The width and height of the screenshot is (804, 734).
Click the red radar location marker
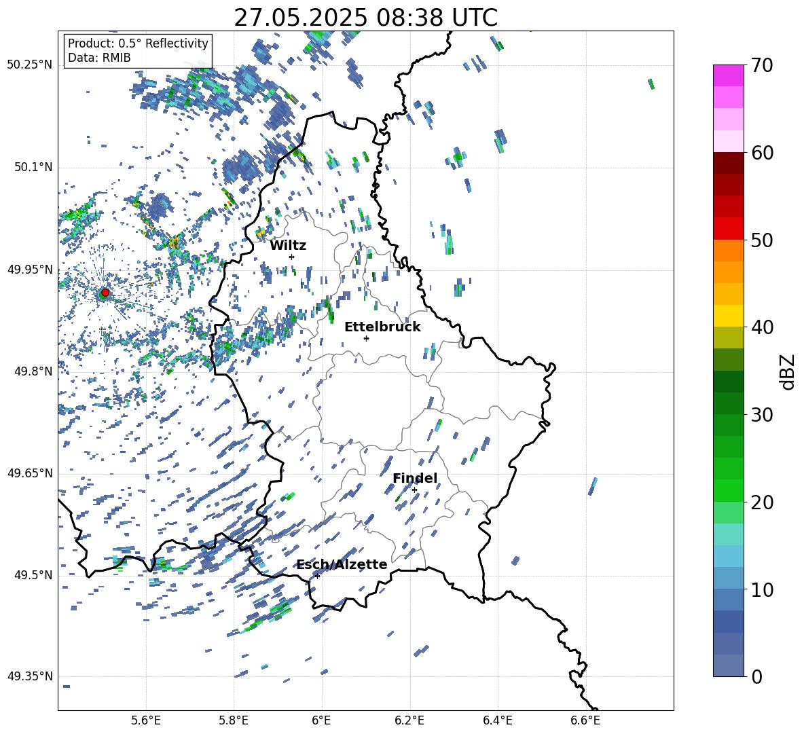[105, 293]
